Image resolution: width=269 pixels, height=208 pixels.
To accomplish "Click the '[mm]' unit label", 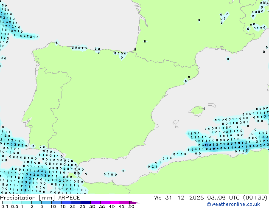I will click(47, 198).
